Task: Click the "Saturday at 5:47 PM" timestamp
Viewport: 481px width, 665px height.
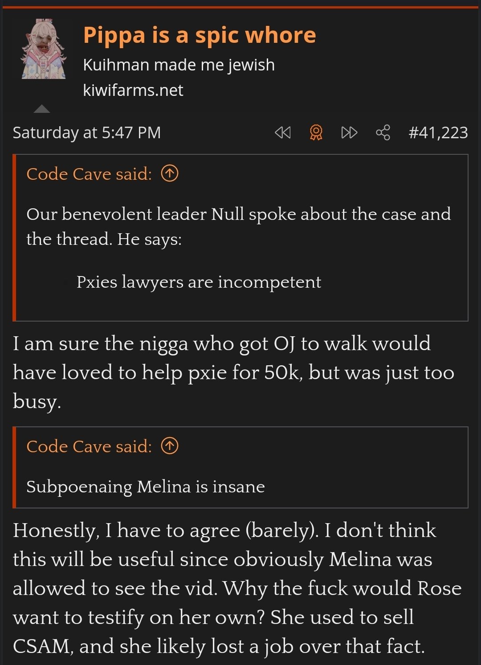Action: [x=87, y=132]
